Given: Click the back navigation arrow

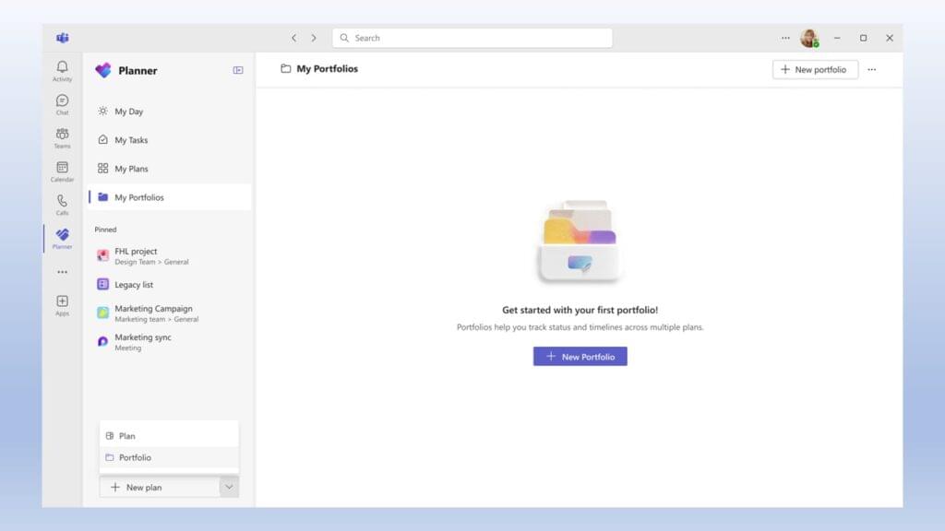Looking at the screenshot, I should click(x=294, y=38).
